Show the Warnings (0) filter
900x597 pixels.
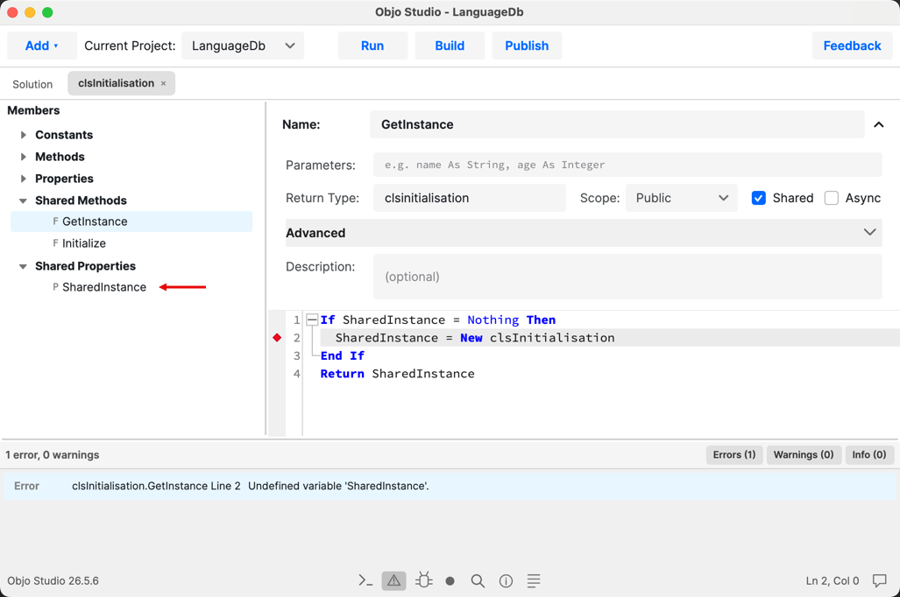804,455
